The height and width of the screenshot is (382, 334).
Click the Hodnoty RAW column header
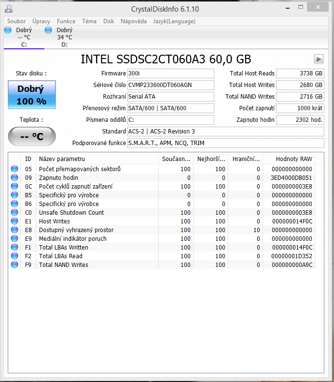pyautogui.click(x=289, y=159)
